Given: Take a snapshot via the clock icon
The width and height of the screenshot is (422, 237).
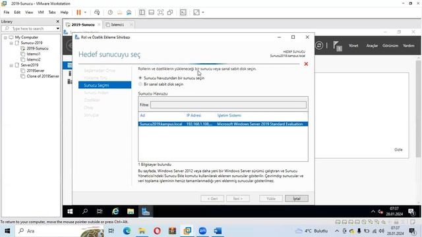Looking at the screenshot, I should coord(110,13).
